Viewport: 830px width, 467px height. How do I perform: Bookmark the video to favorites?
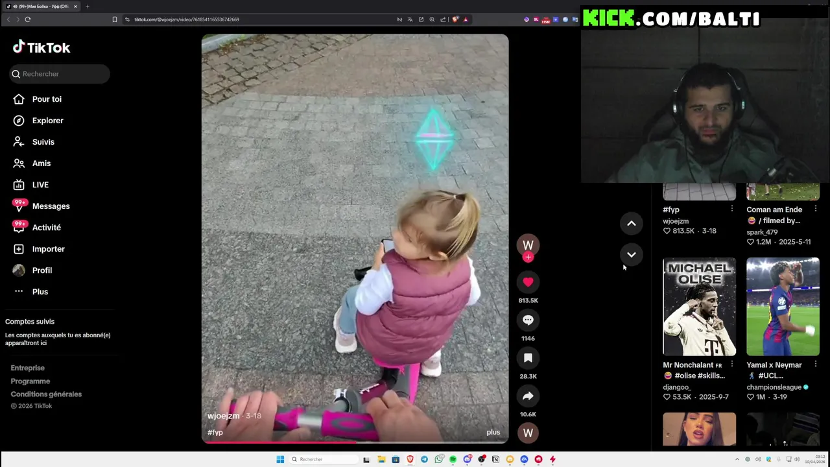click(x=528, y=358)
